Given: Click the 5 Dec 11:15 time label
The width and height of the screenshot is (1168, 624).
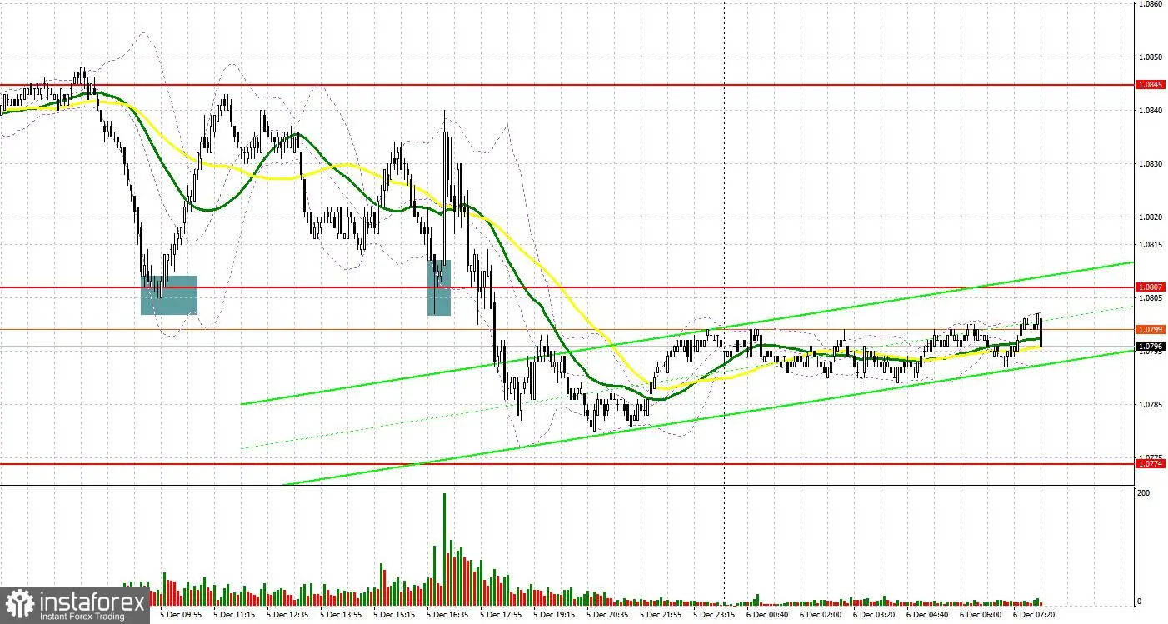Looking at the screenshot, I should (x=234, y=616).
